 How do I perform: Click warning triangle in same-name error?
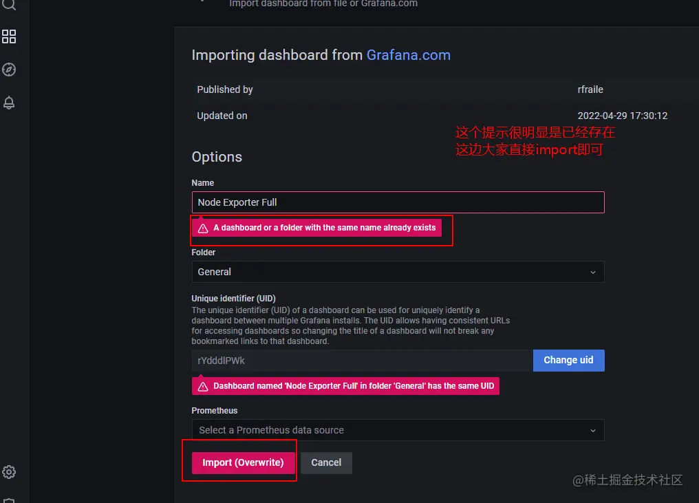pos(203,228)
